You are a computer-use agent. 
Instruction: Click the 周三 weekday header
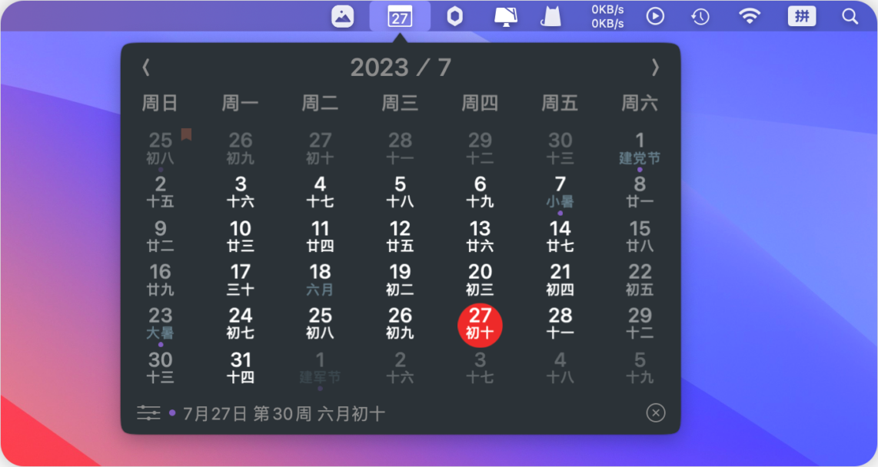(x=401, y=103)
